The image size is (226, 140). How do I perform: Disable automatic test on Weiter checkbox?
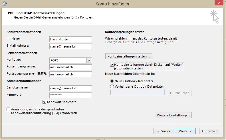click(112, 65)
